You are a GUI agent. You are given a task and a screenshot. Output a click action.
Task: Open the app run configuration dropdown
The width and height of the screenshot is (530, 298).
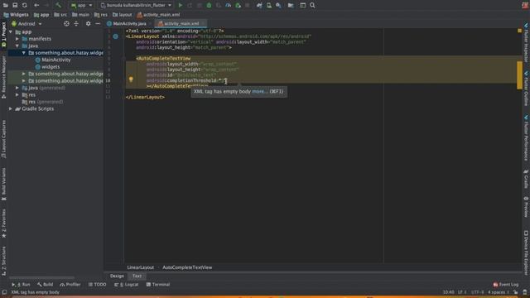tap(81, 5)
